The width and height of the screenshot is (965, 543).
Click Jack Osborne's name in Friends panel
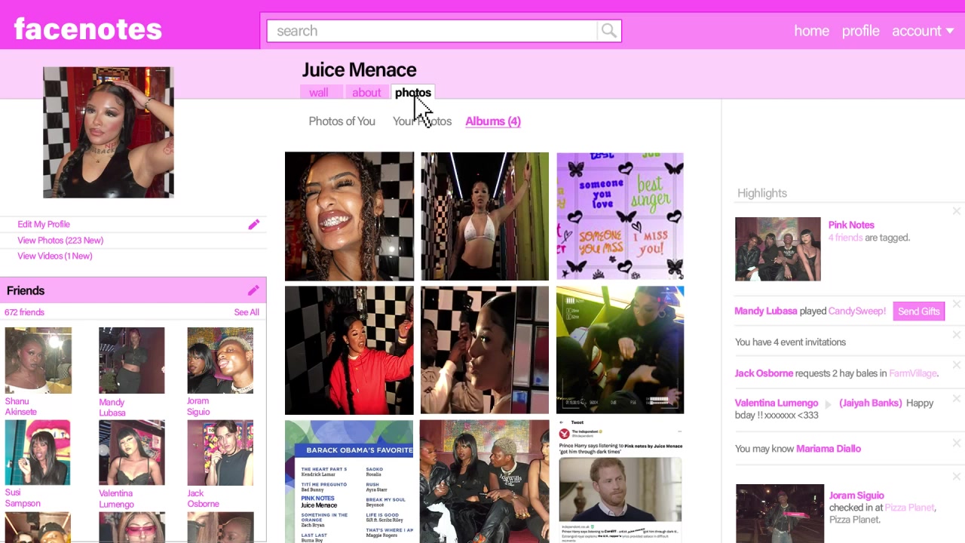click(203, 499)
